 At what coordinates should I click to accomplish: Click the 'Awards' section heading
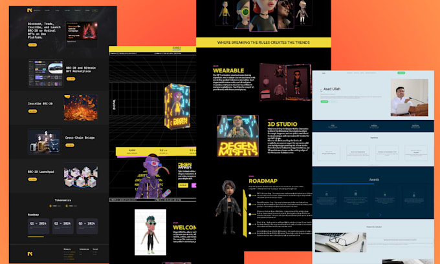(x=374, y=179)
